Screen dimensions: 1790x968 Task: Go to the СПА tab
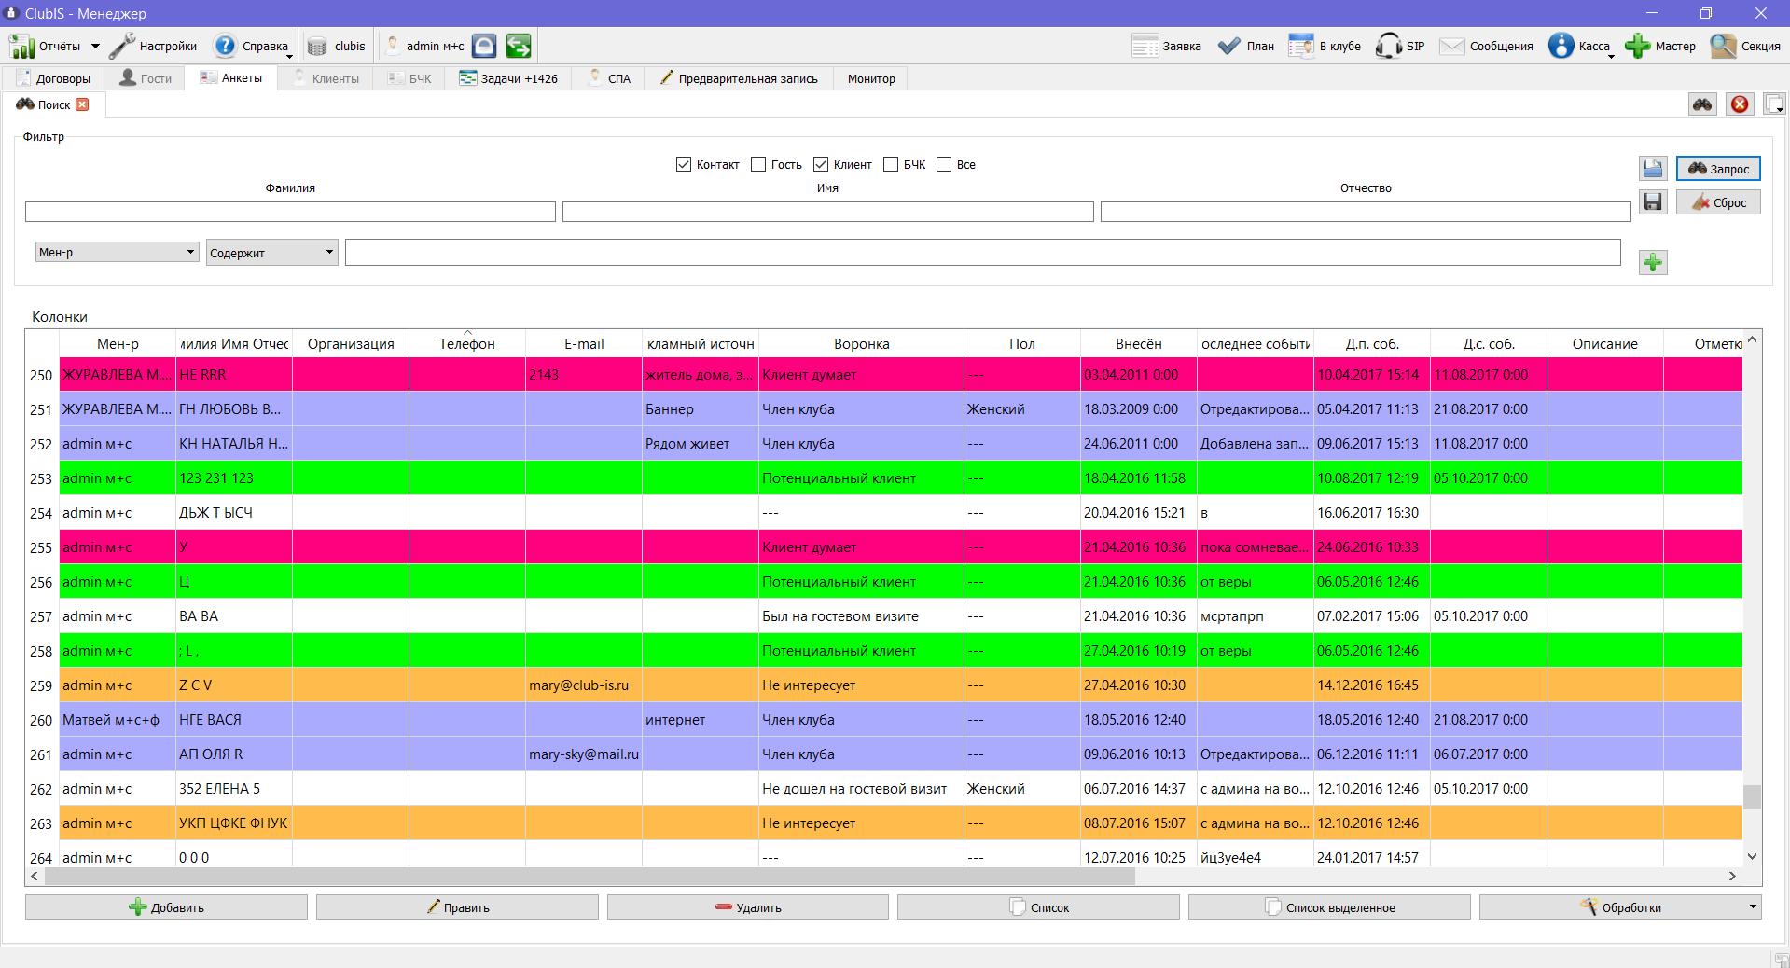tap(609, 78)
